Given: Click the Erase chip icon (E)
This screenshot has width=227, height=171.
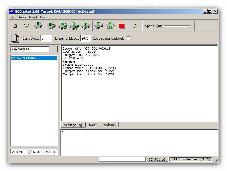Looking at the screenshot, I should [x=99, y=26].
